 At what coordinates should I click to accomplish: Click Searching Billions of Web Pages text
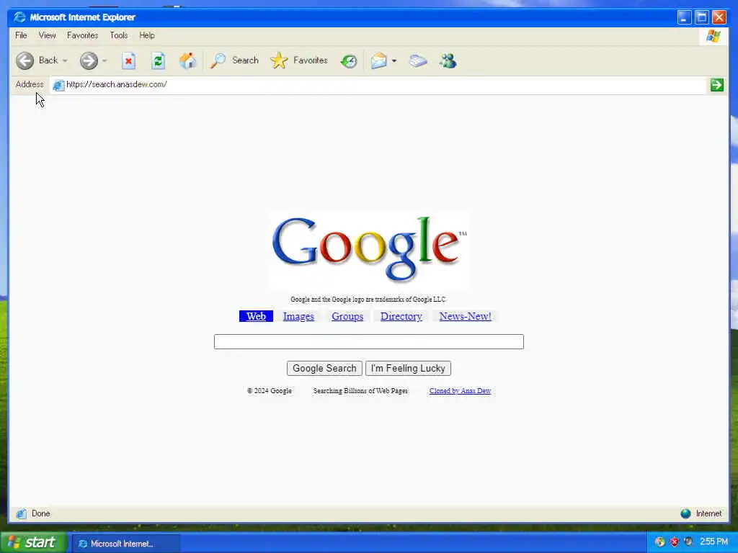[x=360, y=391]
